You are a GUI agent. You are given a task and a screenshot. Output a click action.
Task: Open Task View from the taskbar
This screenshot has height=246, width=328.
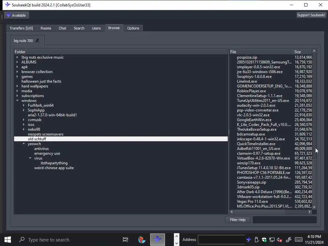click(x=126, y=240)
